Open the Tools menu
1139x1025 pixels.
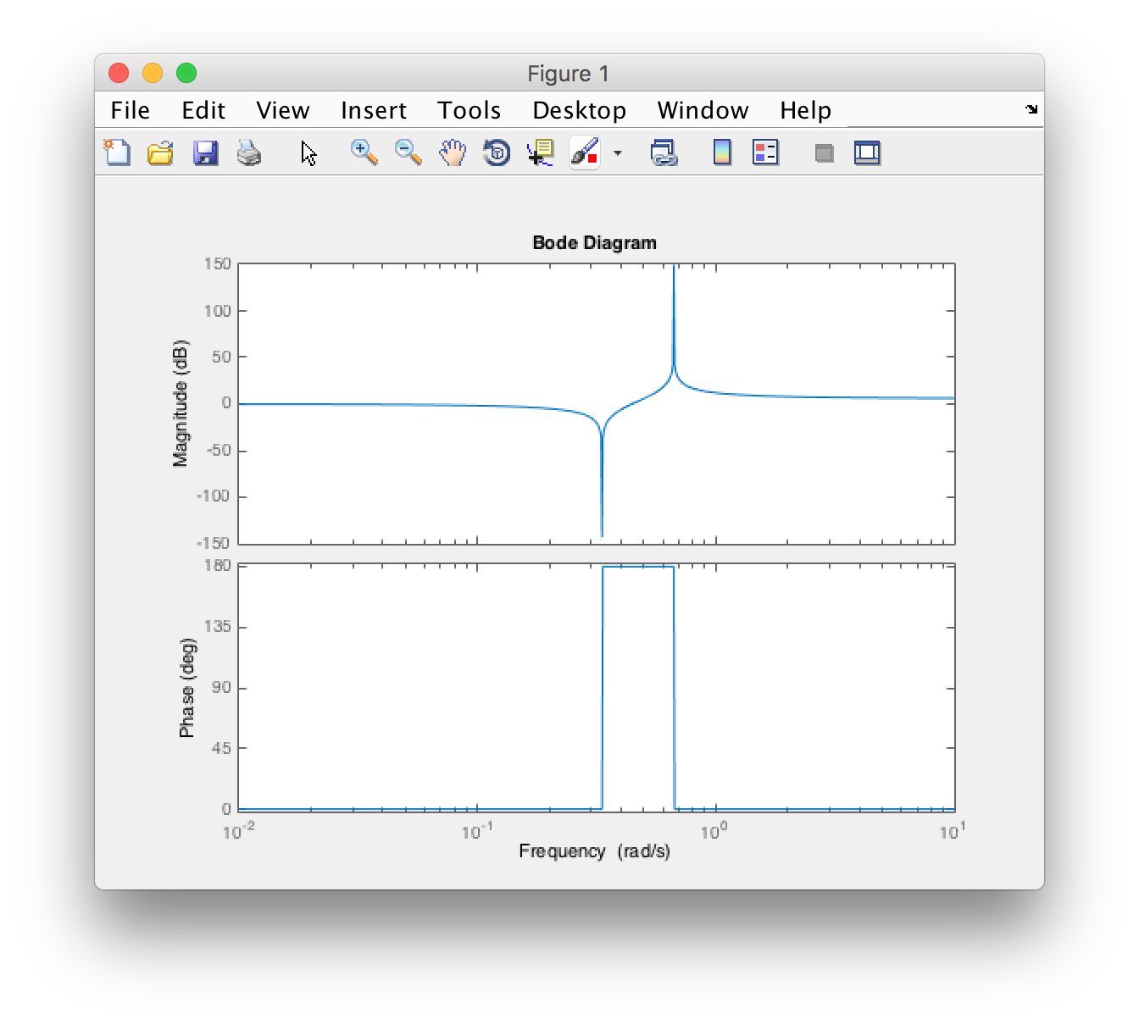pos(469,110)
